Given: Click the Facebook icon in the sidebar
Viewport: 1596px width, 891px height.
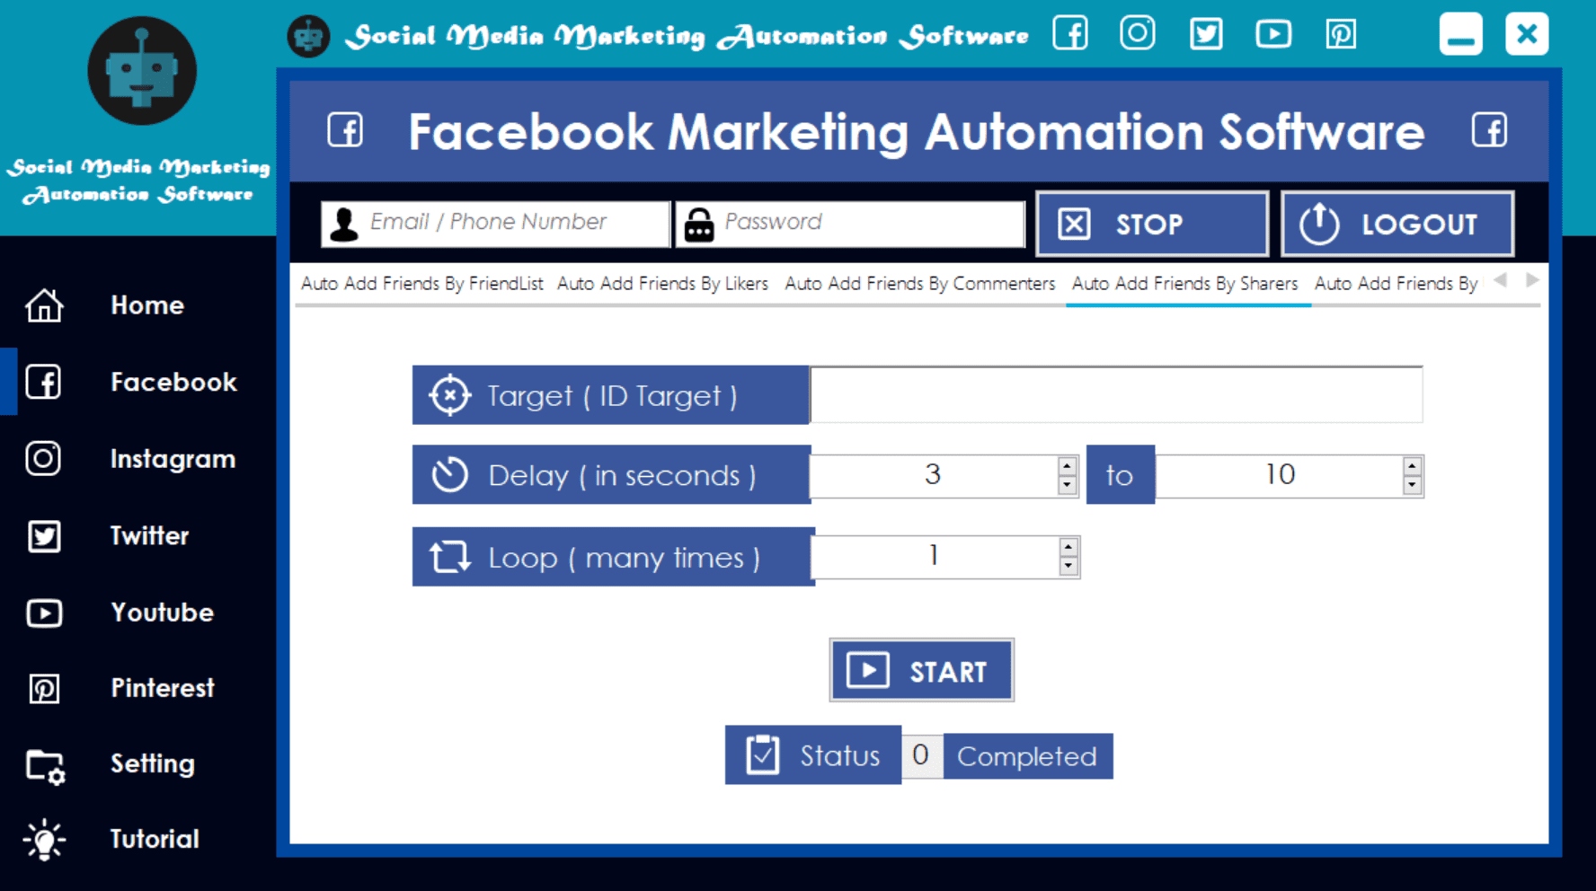Looking at the screenshot, I should (43, 382).
